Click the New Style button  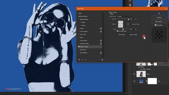click(159, 22)
